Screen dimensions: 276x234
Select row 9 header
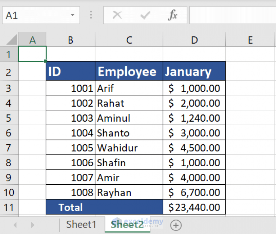click(9, 177)
